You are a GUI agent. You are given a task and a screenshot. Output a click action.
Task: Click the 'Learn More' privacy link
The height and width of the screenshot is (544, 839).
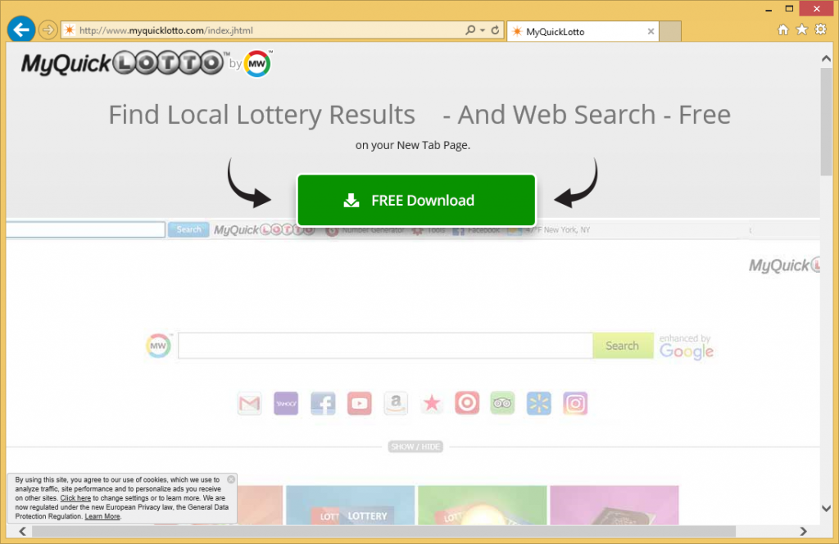pyautogui.click(x=102, y=516)
